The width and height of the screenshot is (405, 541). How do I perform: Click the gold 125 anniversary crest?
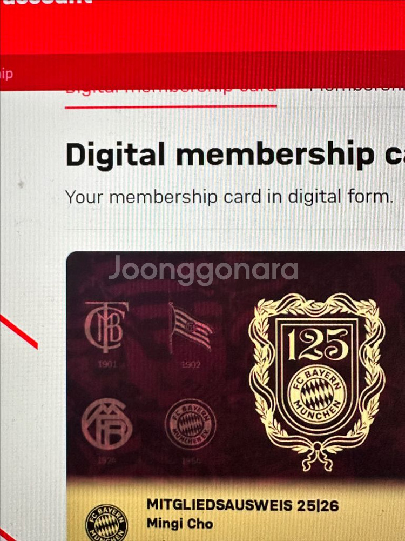pos(317,381)
